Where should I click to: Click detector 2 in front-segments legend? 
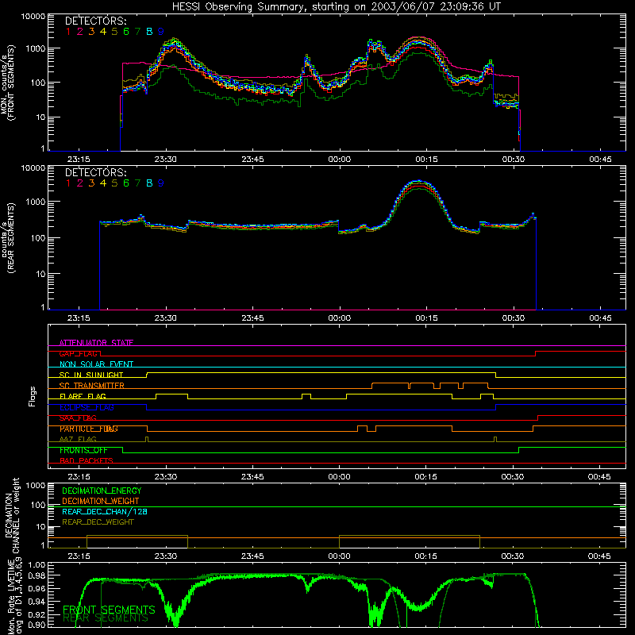[80, 32]
